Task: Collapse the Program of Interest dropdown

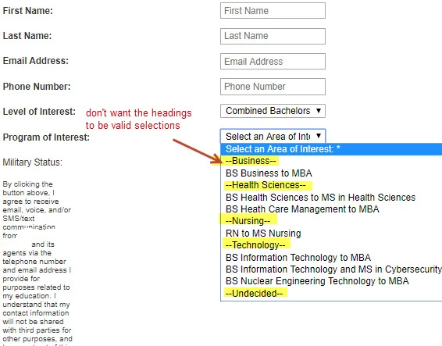Action: (273, 136)
